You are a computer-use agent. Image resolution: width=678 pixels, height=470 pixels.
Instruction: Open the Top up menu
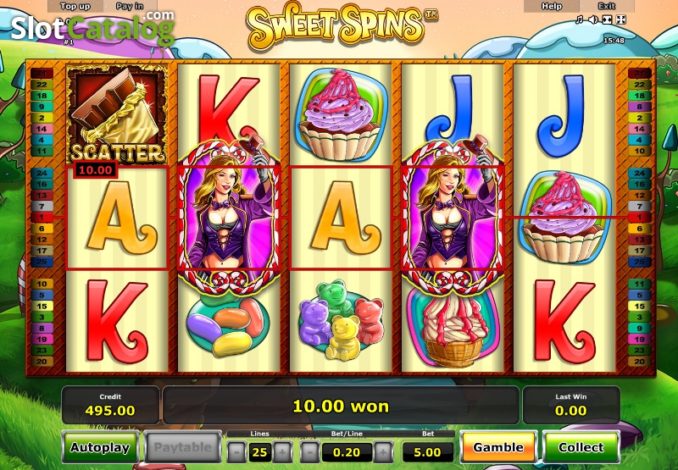[x=75, y=6]
